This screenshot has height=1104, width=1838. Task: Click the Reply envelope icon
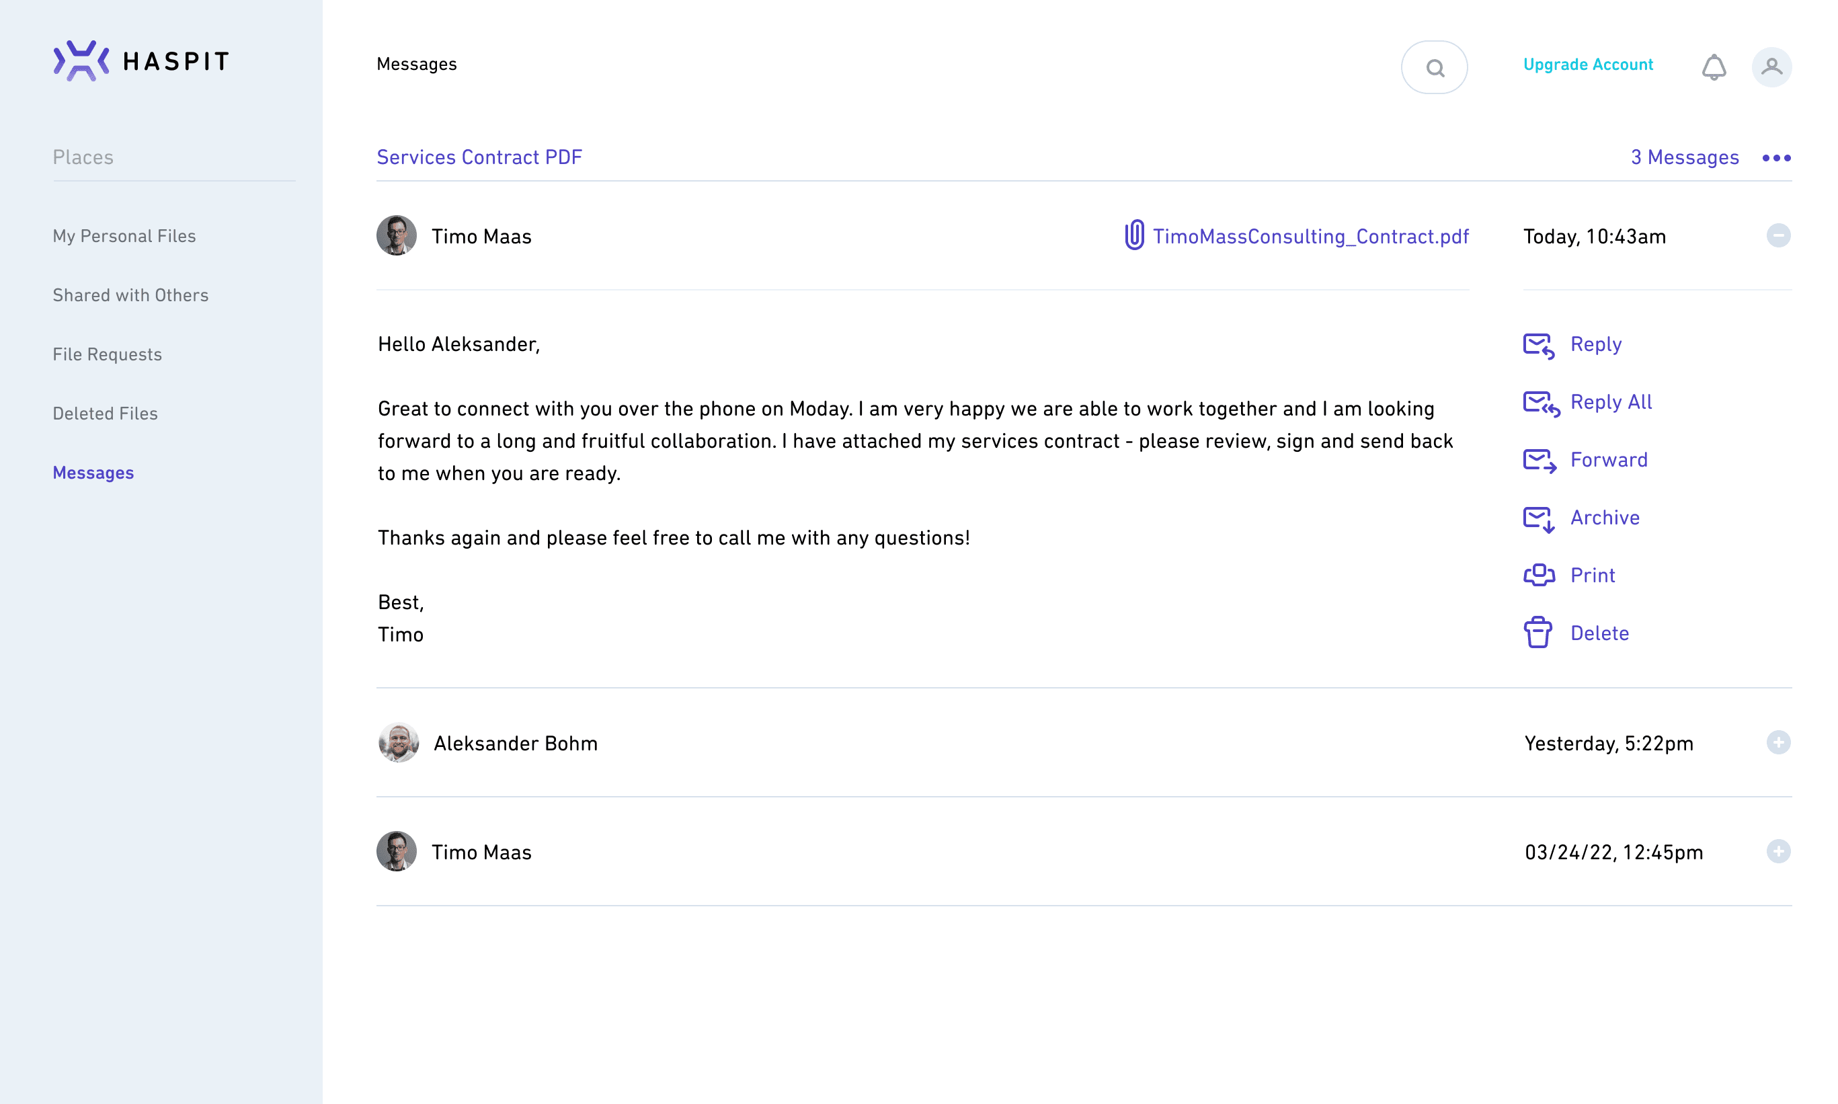(1537, 345)
